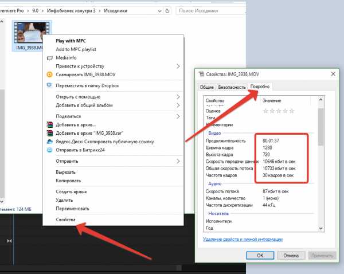The width and height of the screenshot is (344, 274).
Task: Select 10733 кбит в сек value
Action: 279,169
